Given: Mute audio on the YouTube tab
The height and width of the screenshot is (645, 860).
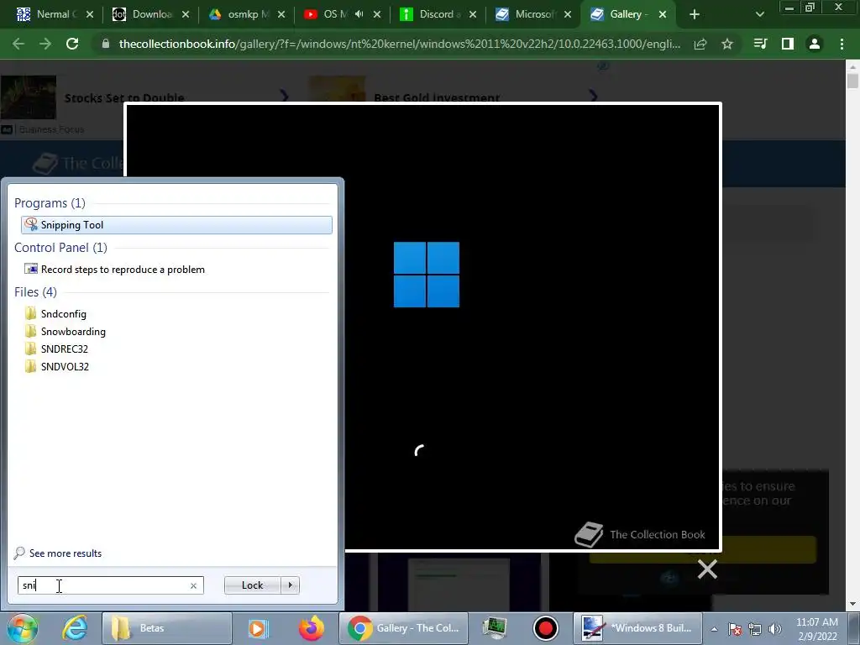Looking at the screenshot, I should [359, 14].
